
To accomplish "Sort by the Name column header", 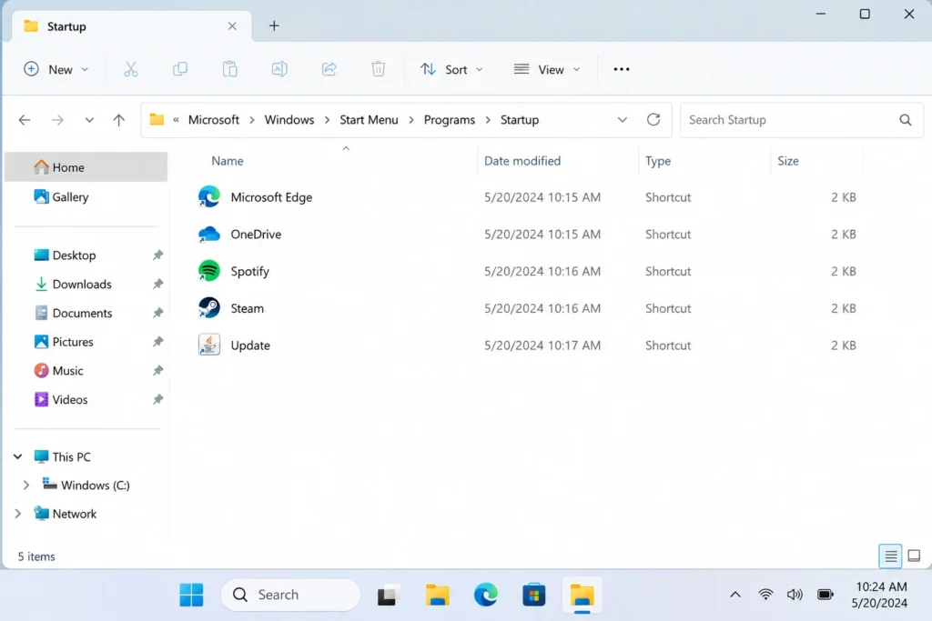I will coord(227,161).
